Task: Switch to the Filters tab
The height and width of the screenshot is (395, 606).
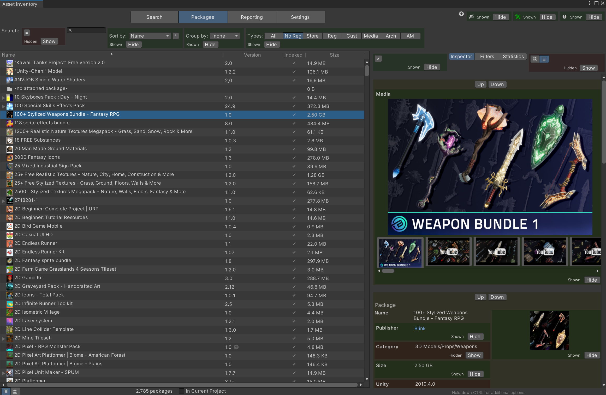Action: [487, 57]
